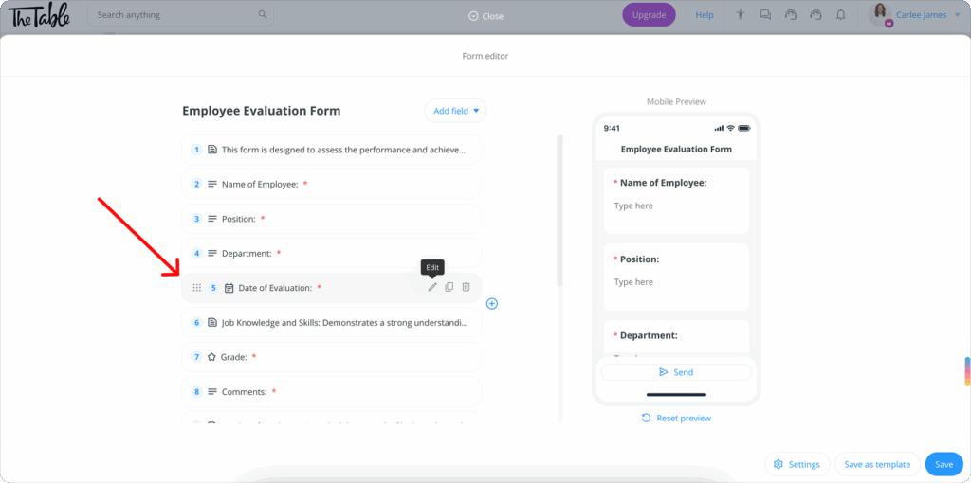Grab the drag handle on field 5
The image size is (971, 483).
click(197, 288)
